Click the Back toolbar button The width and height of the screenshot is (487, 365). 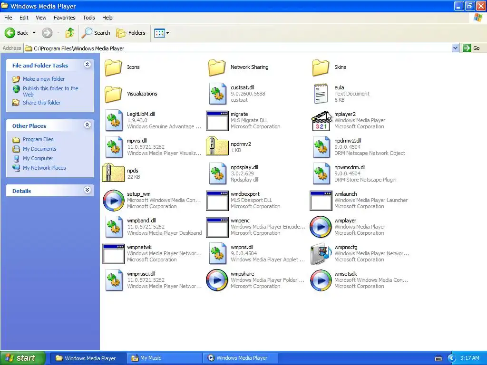click(x=17, y=33)
